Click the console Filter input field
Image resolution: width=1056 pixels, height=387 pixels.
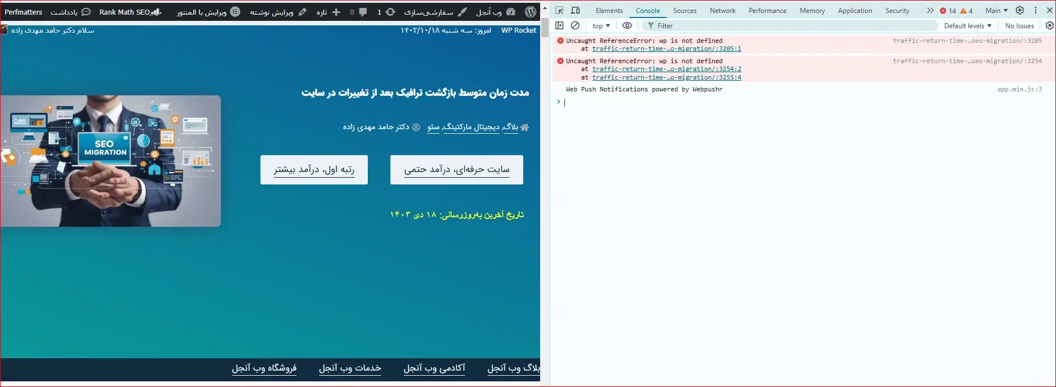(x=791, y=26)
